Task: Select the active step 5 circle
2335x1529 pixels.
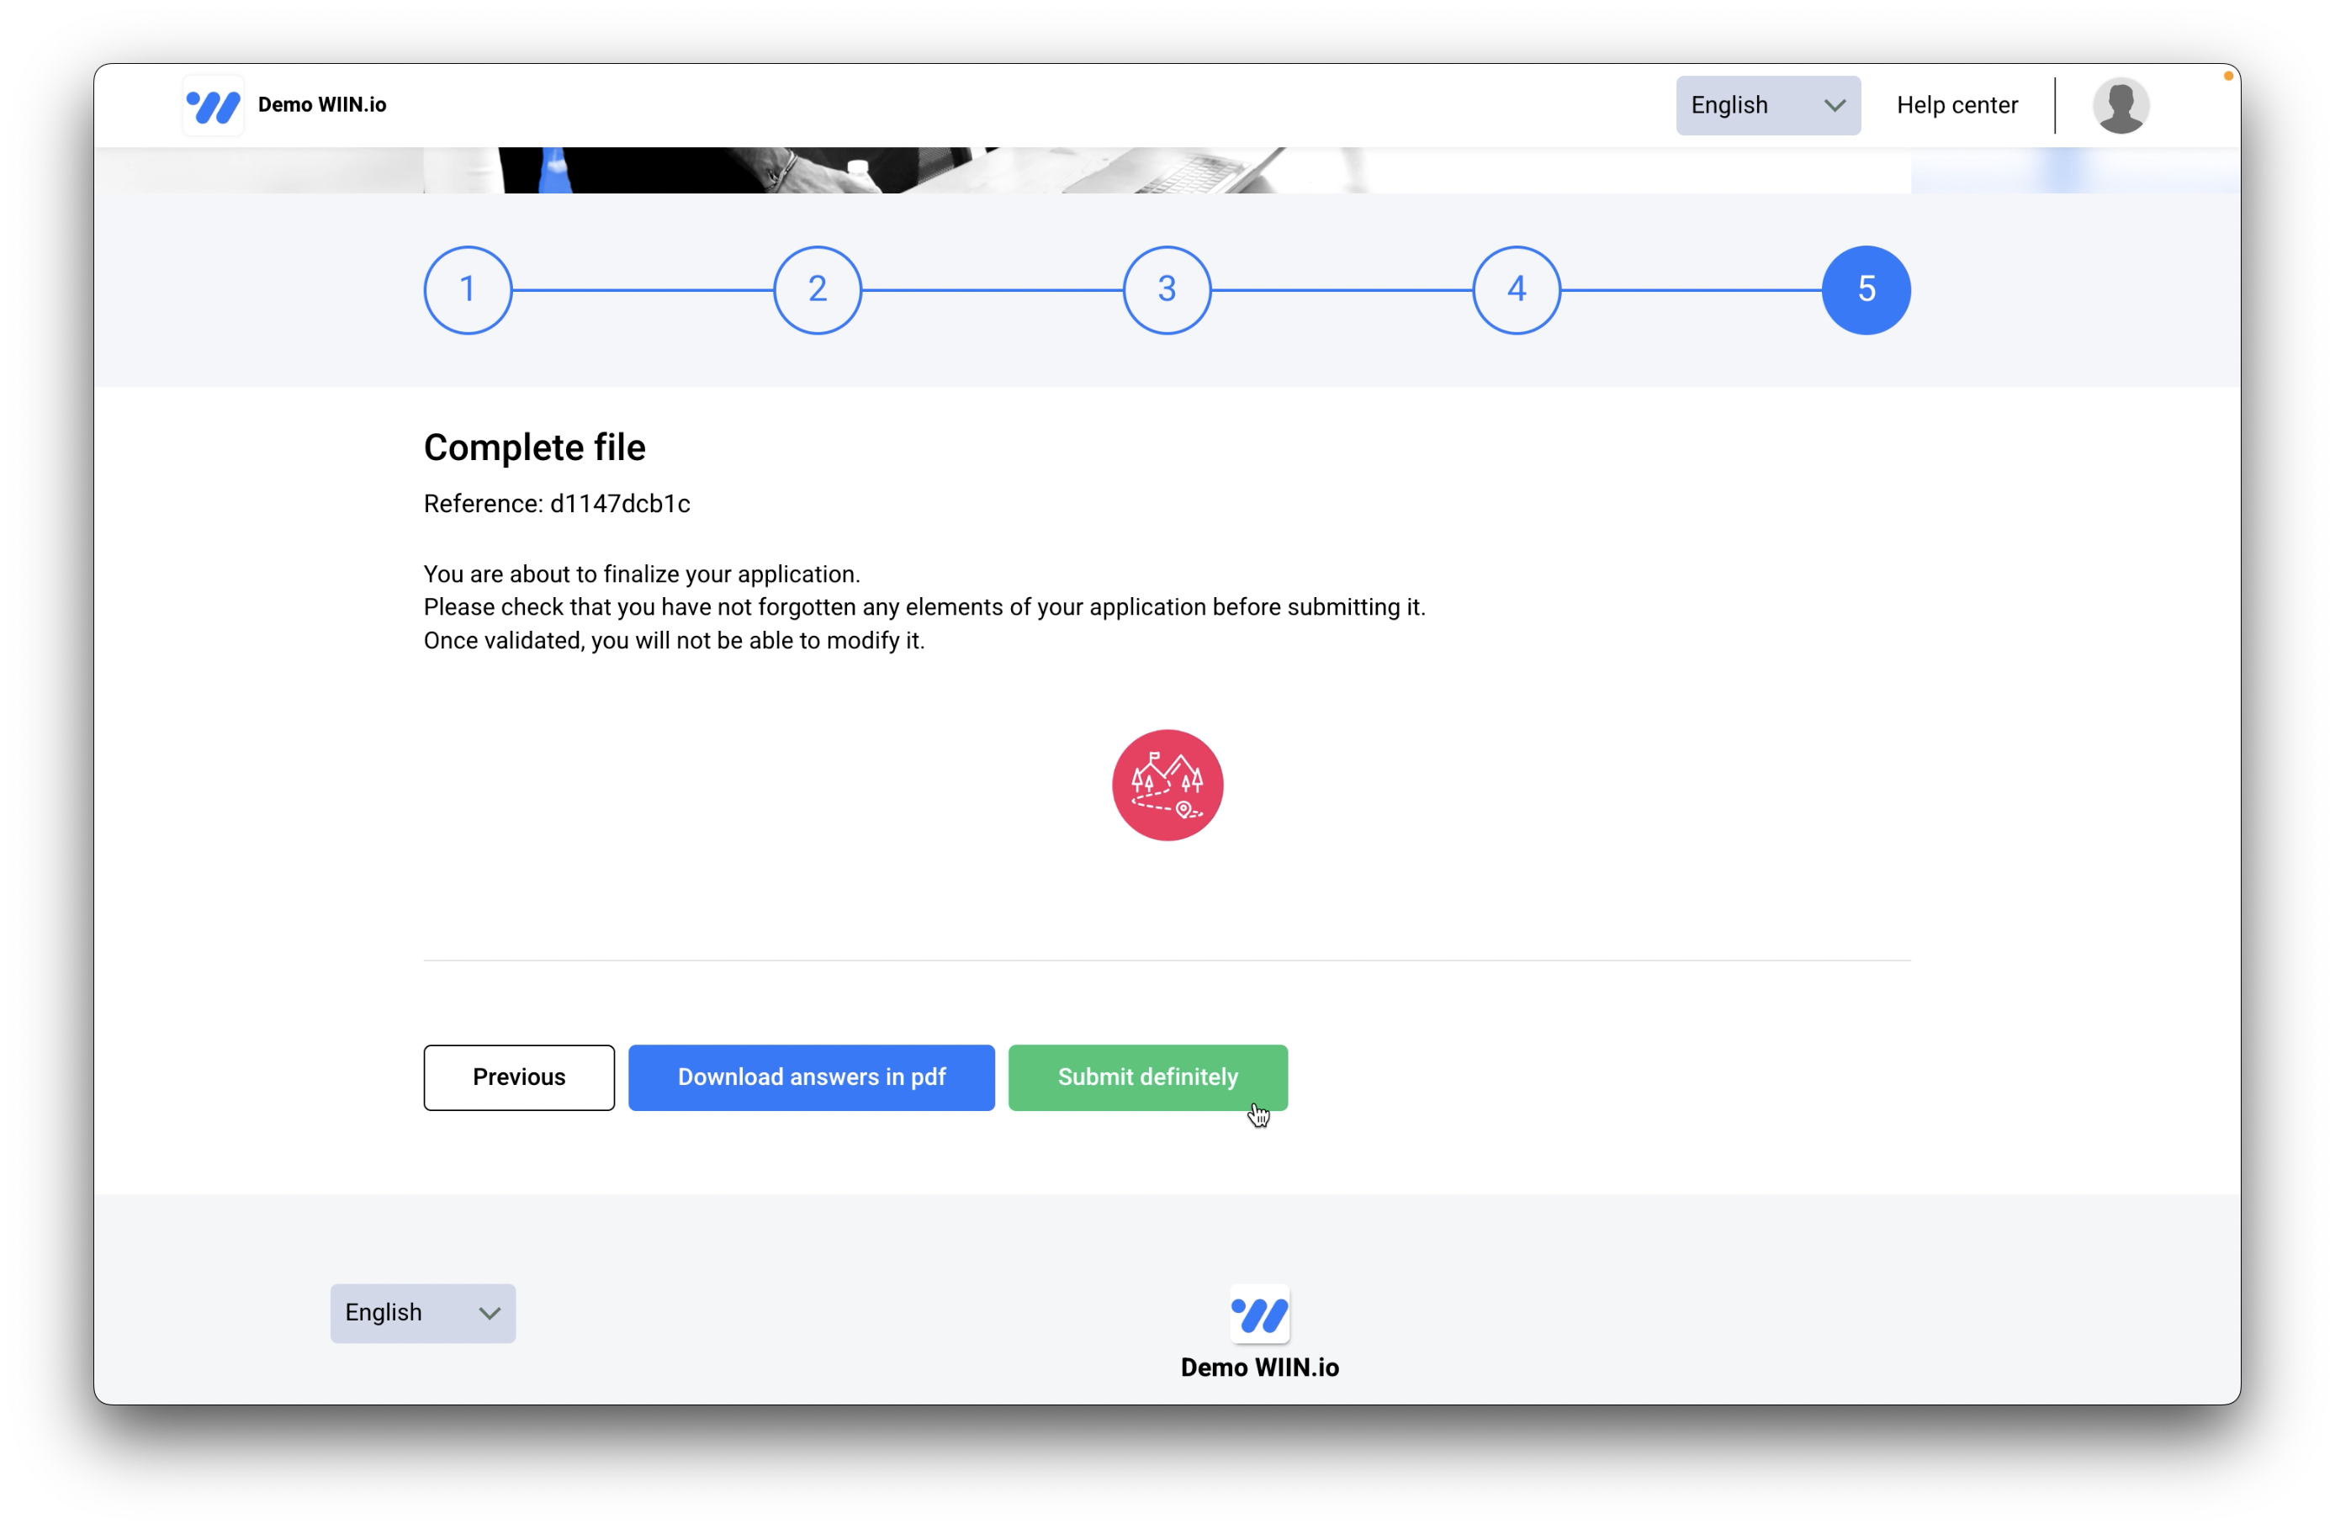Action: [x=1866, y=289]
